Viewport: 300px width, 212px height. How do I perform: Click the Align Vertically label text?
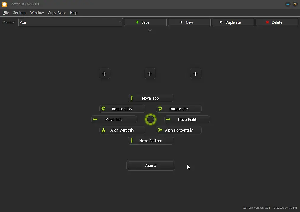[x=122, y=130]
